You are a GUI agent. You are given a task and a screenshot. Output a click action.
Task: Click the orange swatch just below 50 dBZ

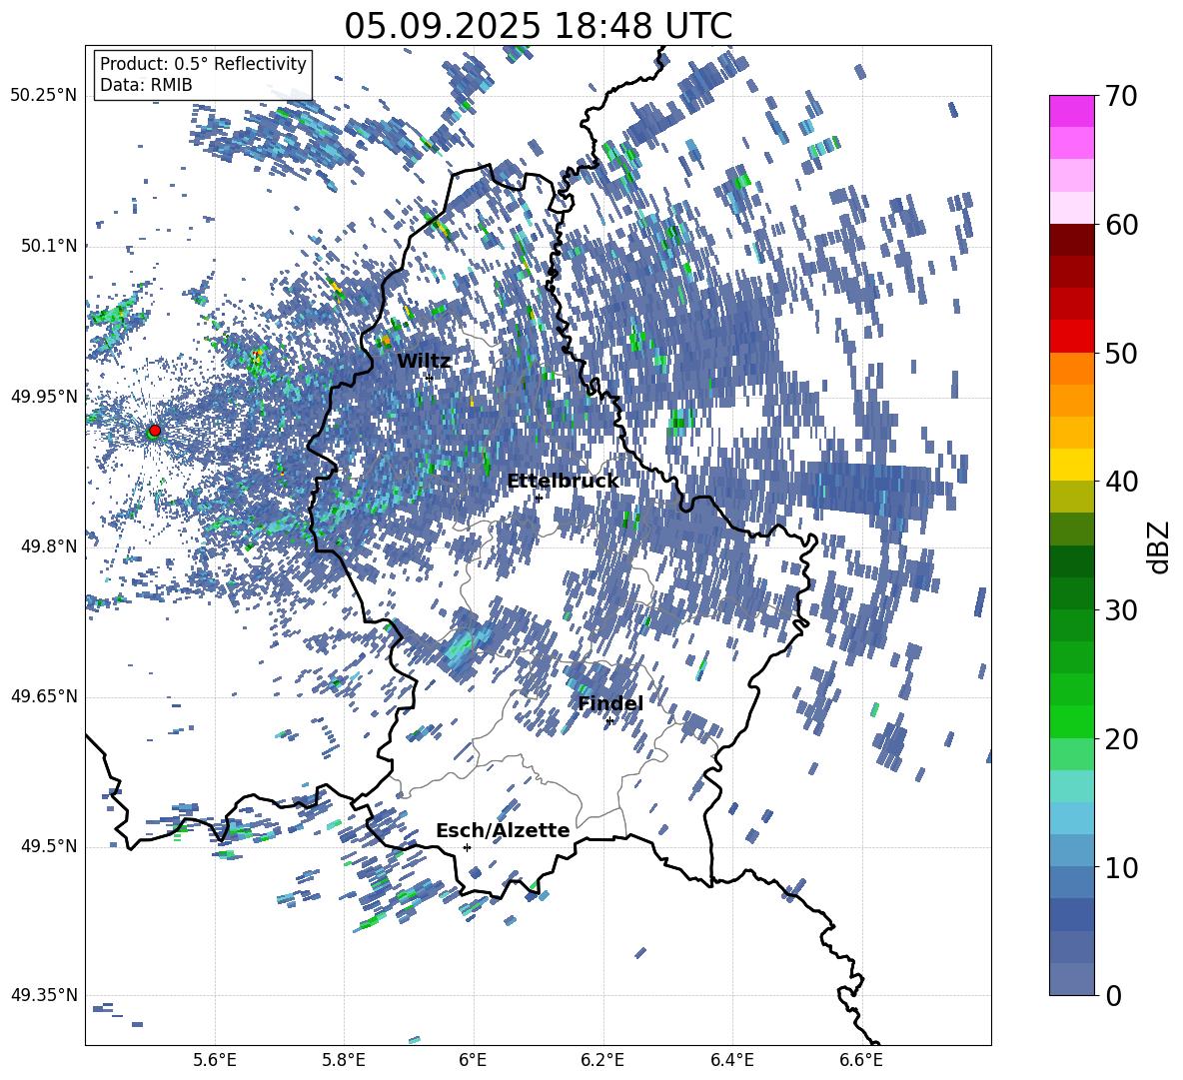pyautogui.click(x=1071, y=369)
